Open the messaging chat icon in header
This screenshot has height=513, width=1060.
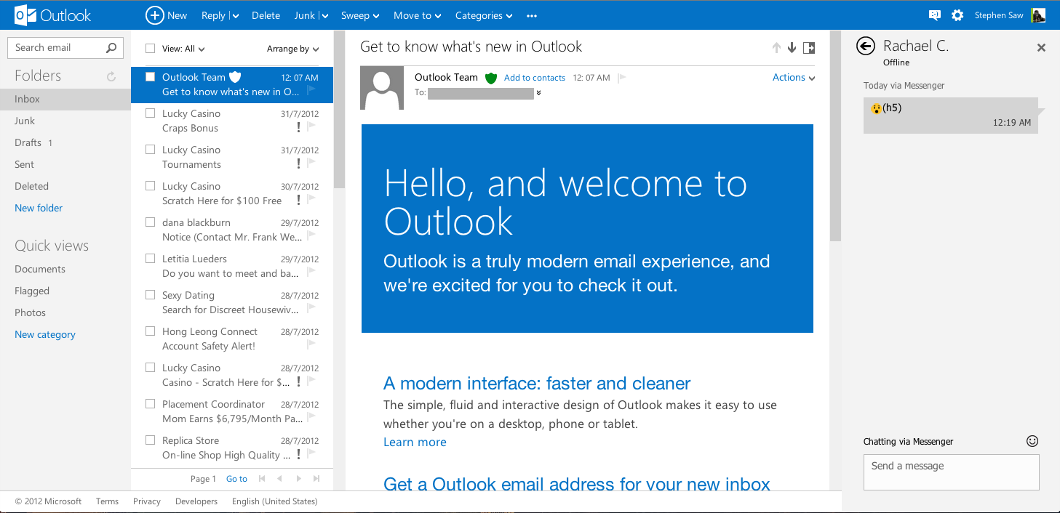[935, 15]
